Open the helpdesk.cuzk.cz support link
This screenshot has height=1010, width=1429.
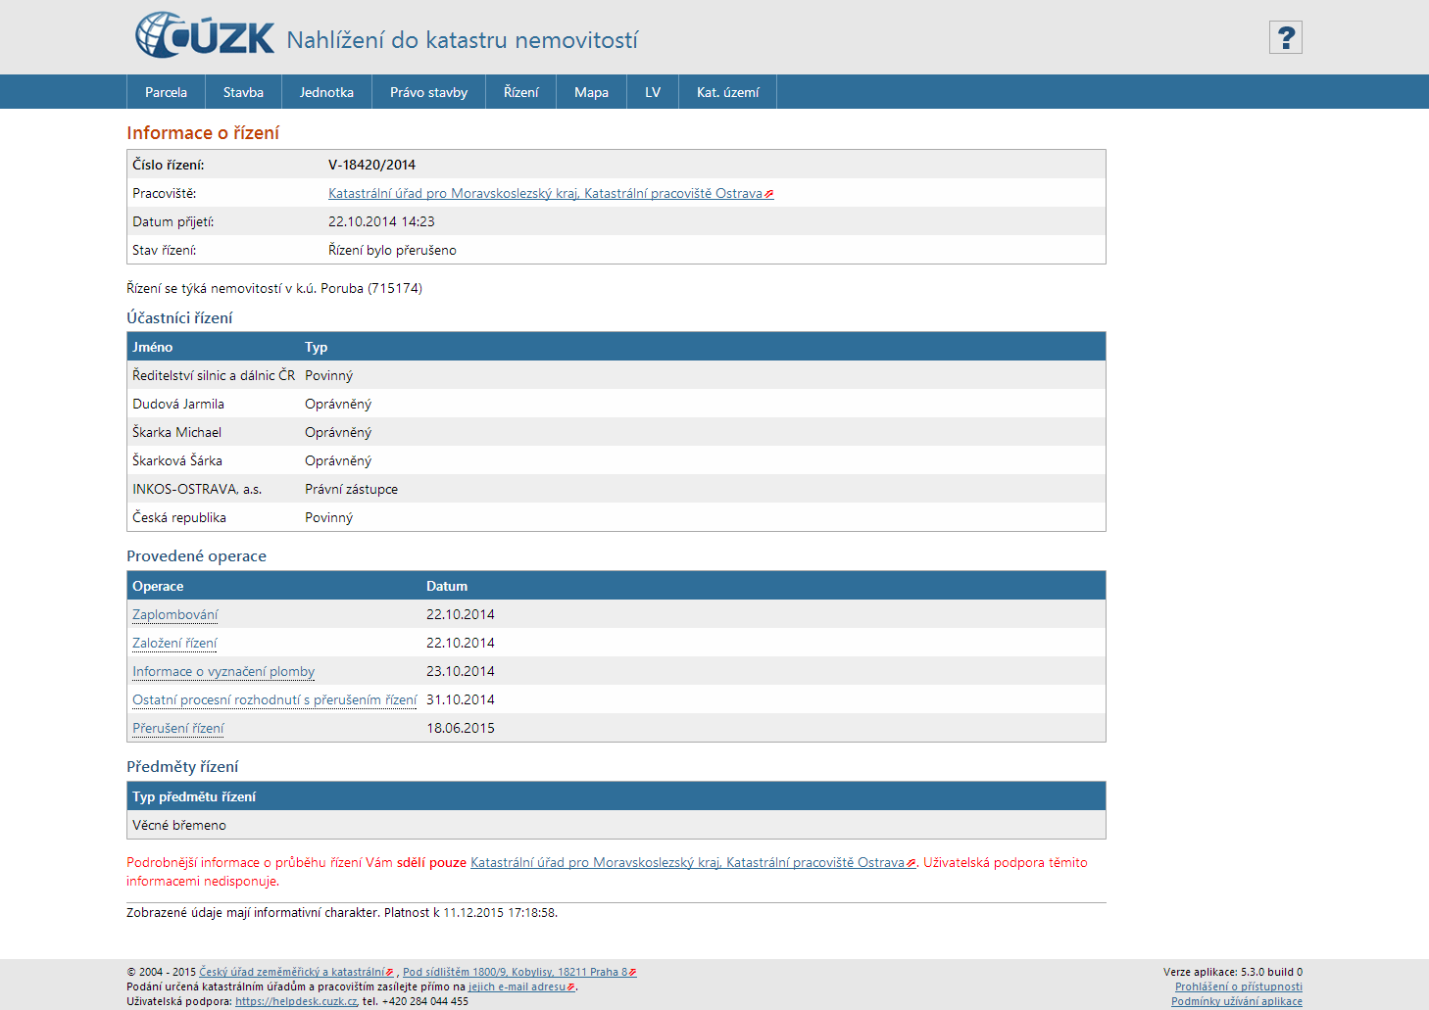coord(296,1001)
